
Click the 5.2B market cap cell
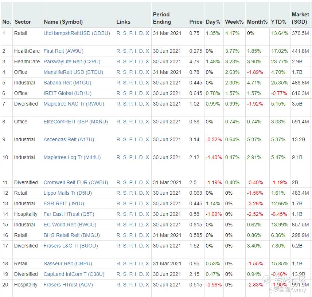tap(297, 246)
